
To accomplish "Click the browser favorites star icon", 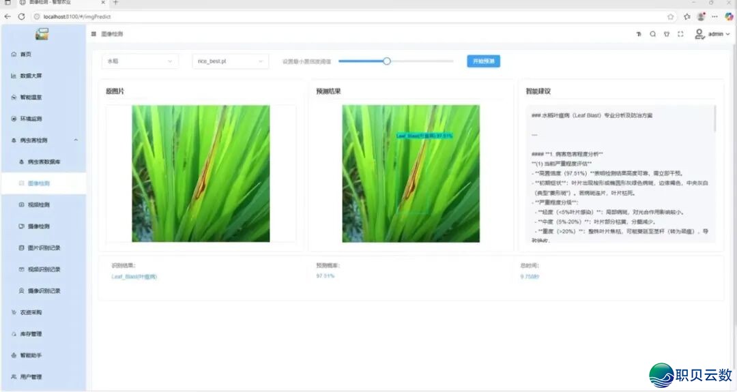I will click(x=671, y=16).
